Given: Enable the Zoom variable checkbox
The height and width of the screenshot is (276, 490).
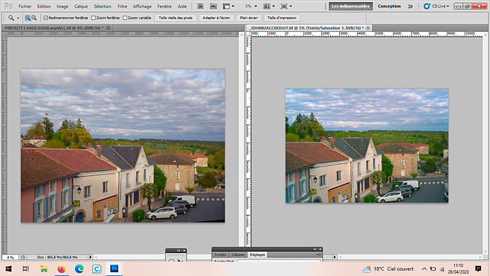Looking at the screenshot, I should (125, 18).
